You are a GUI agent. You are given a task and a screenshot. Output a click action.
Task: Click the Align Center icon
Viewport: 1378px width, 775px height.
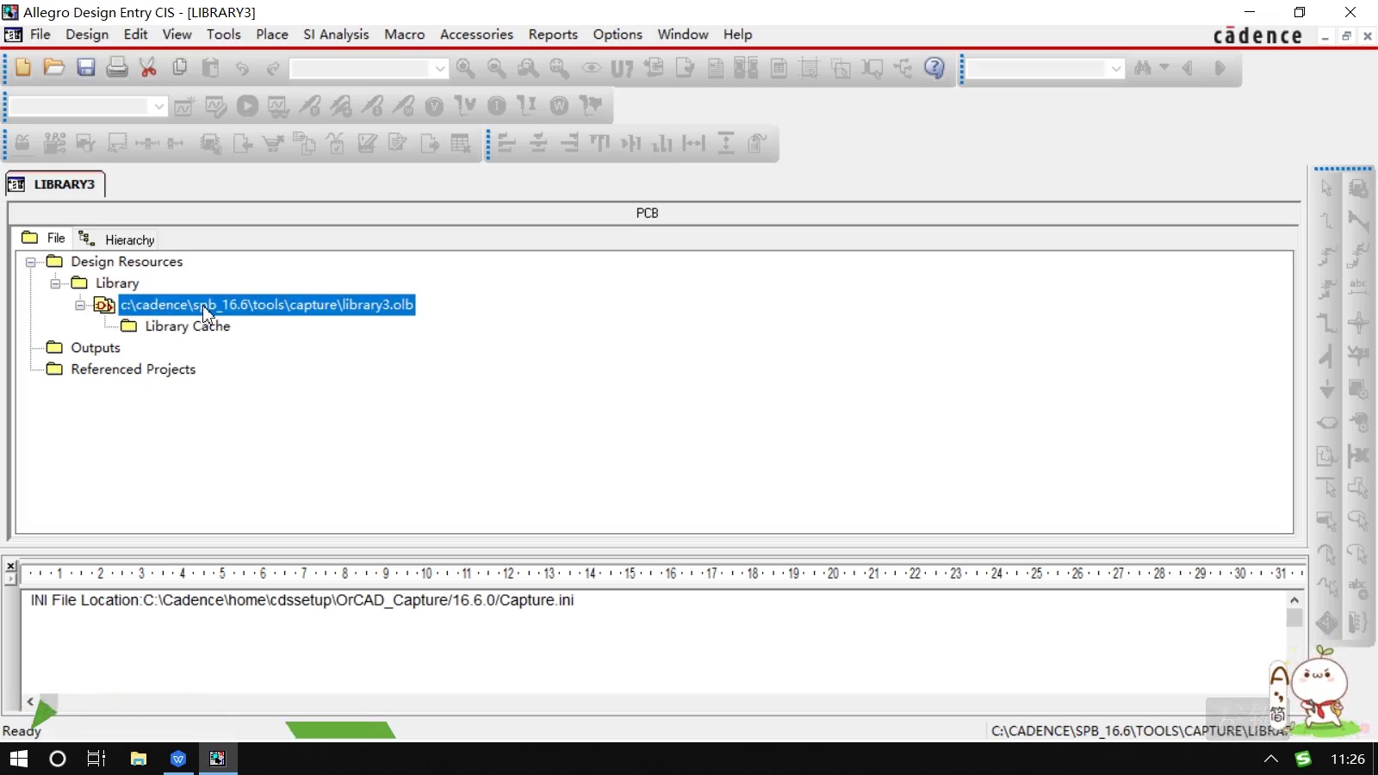coord(538,144)
